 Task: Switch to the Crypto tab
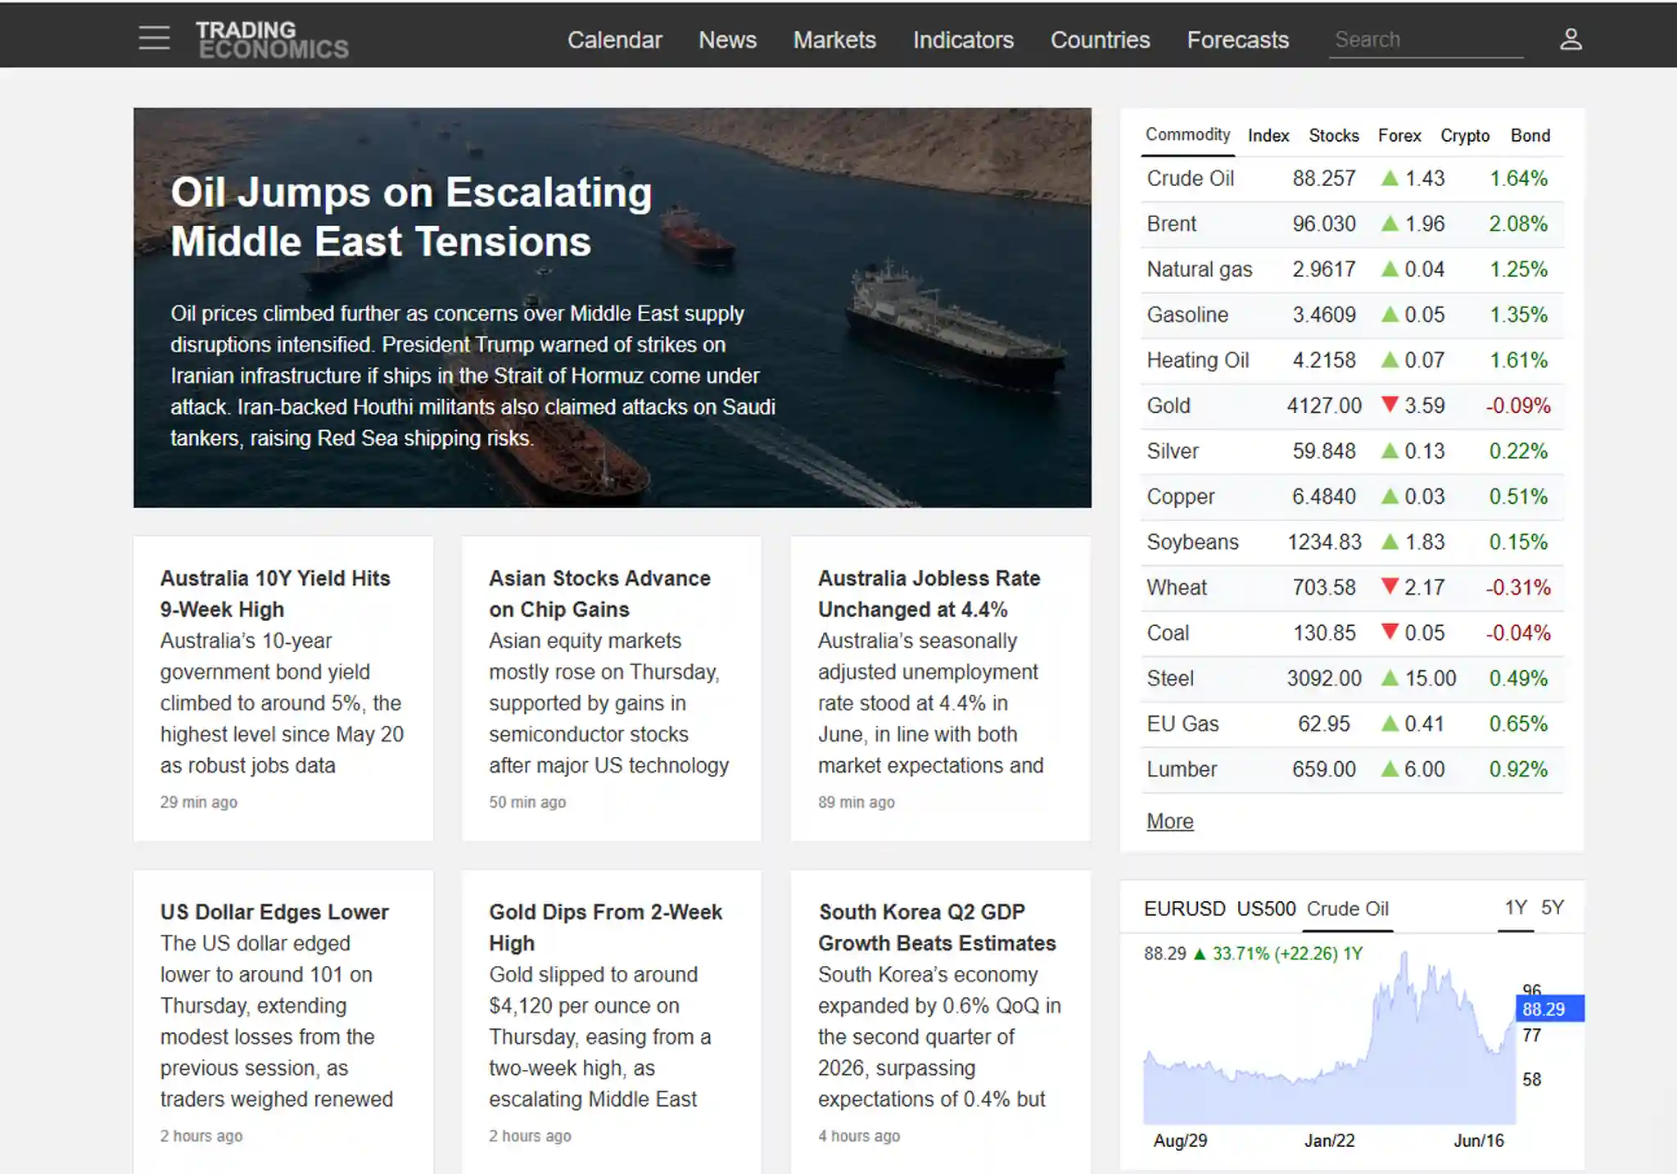pyautogui.click(x=1465, y=135)
